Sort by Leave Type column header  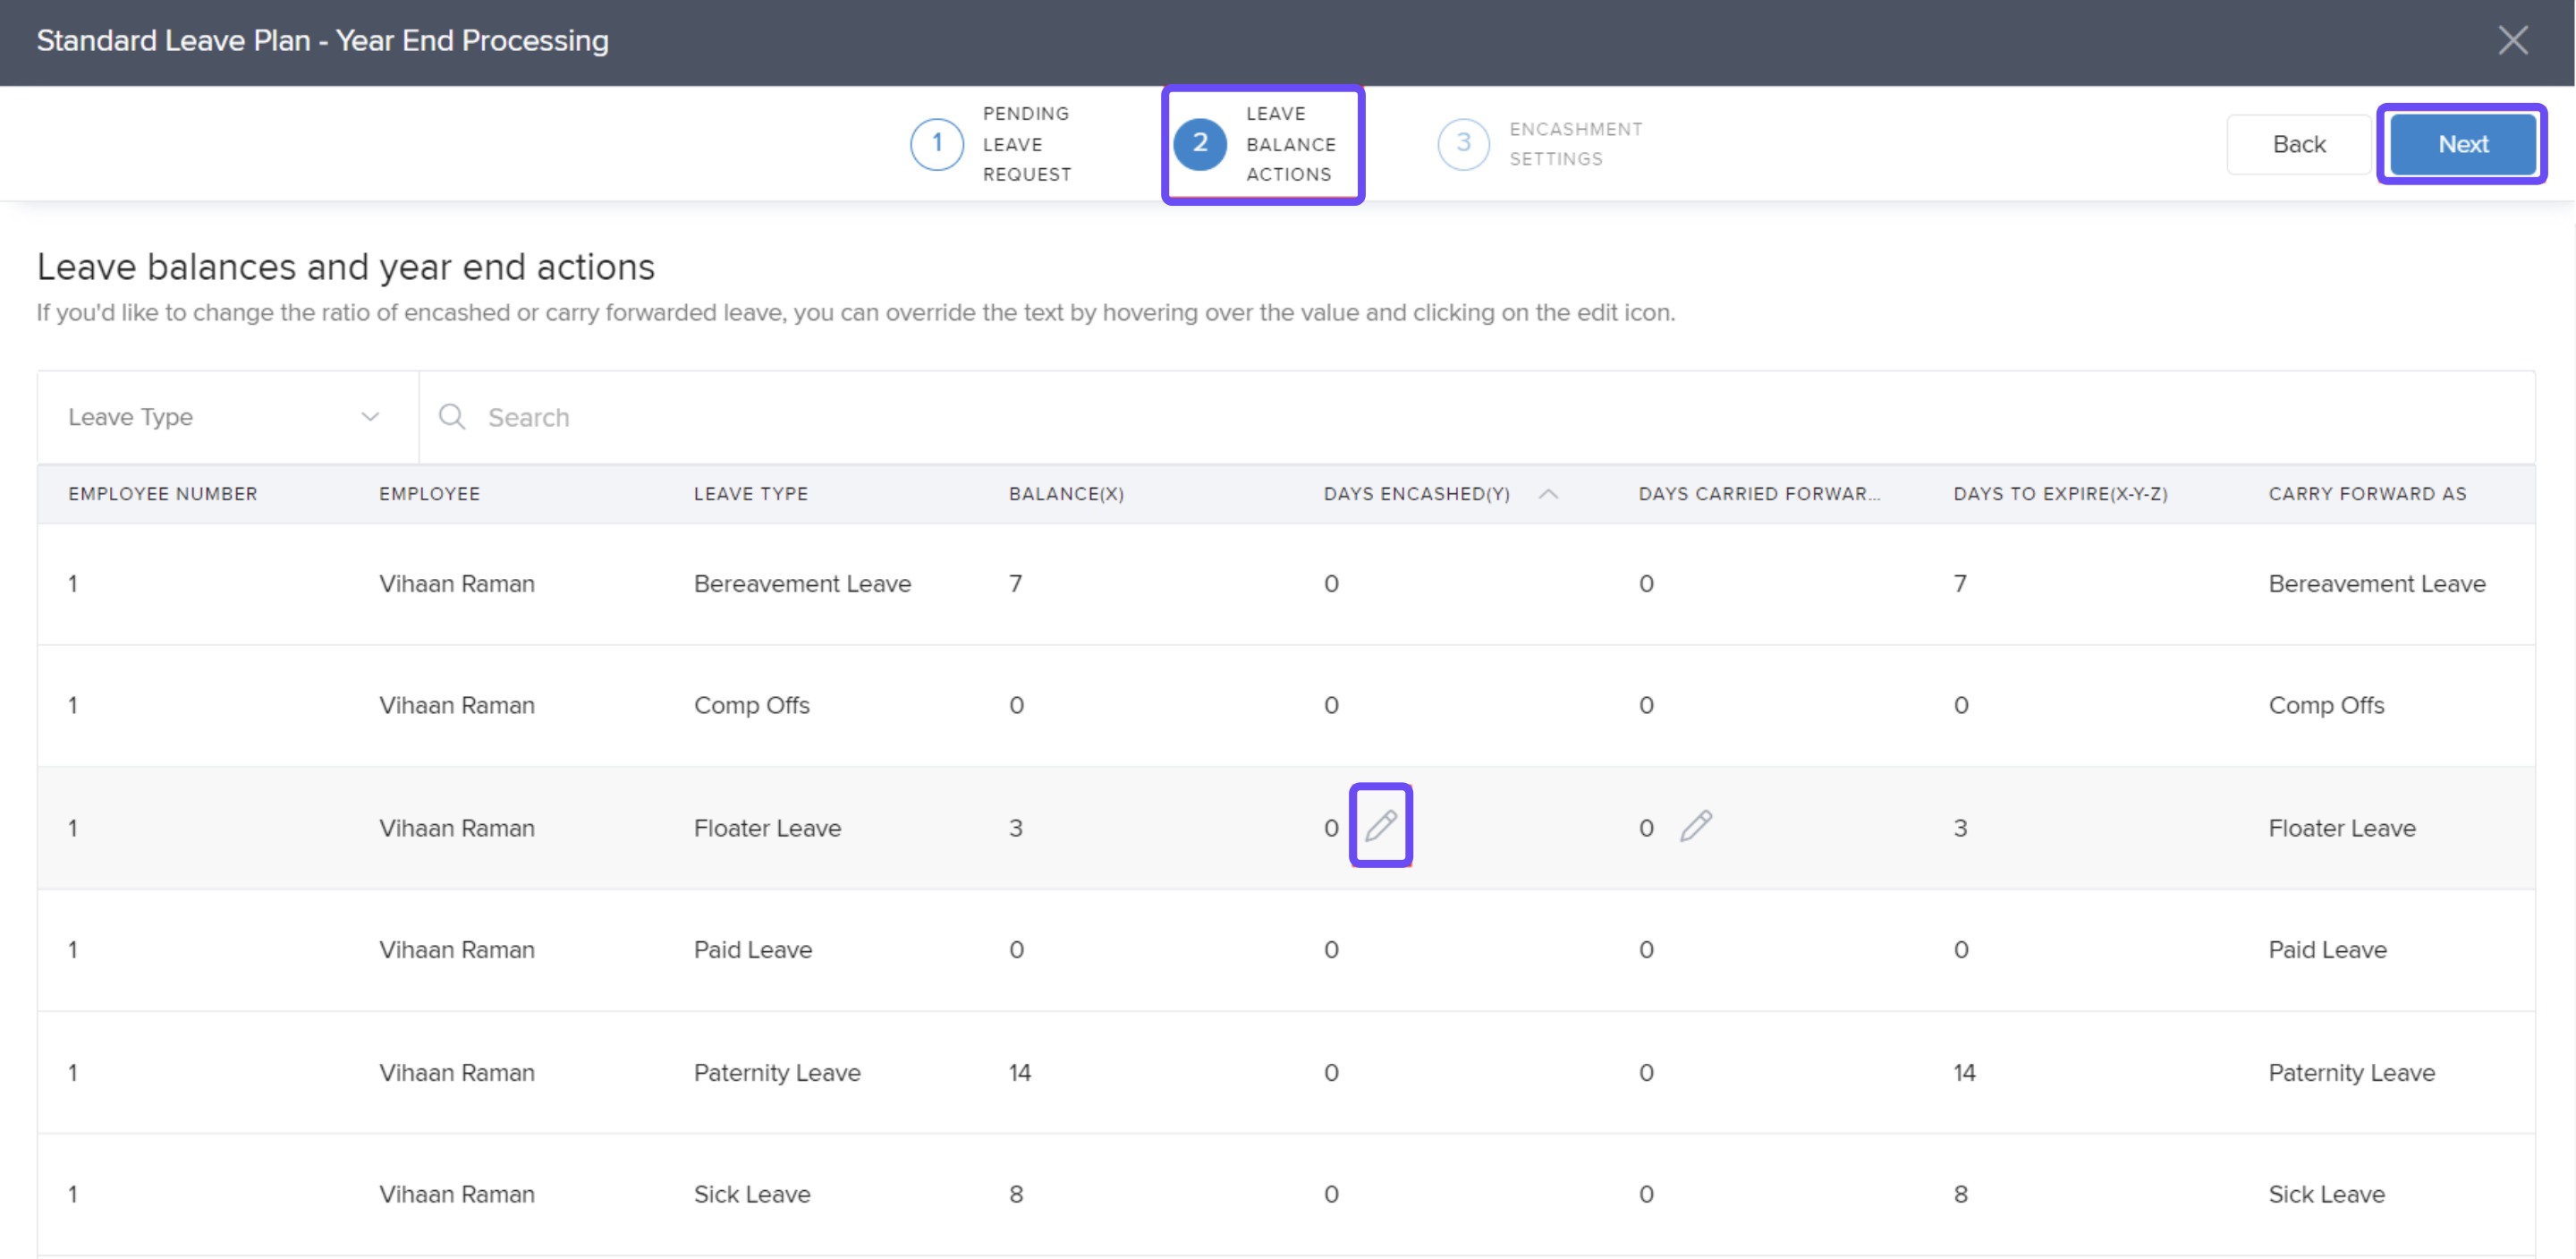tap(751, 493)
